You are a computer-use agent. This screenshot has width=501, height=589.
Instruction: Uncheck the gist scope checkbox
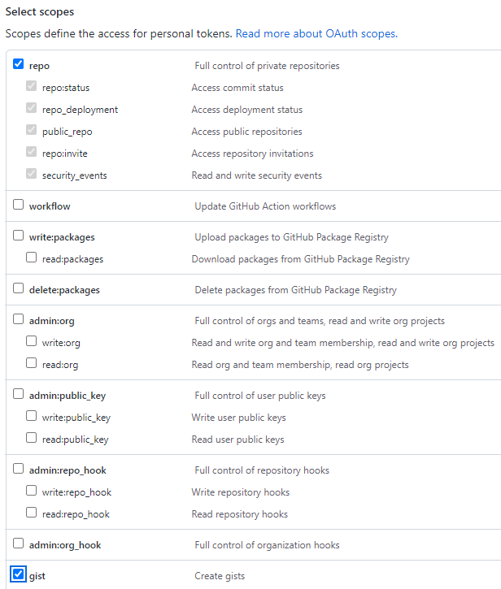point(18,574)
